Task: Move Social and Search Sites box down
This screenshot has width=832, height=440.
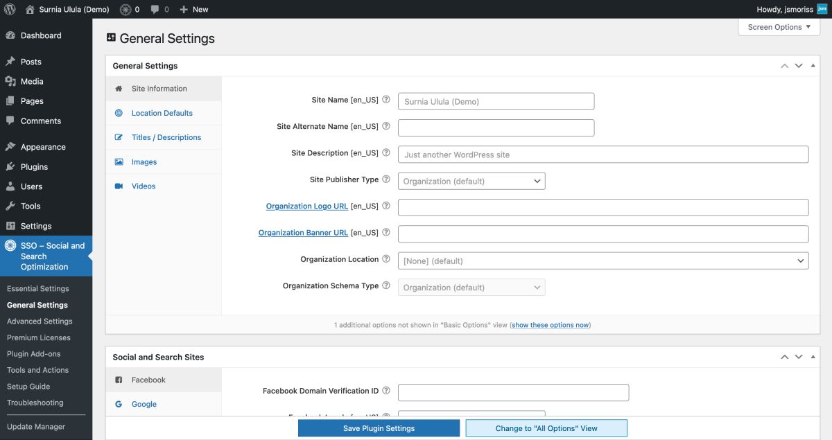Action: [x=799, y=357]
